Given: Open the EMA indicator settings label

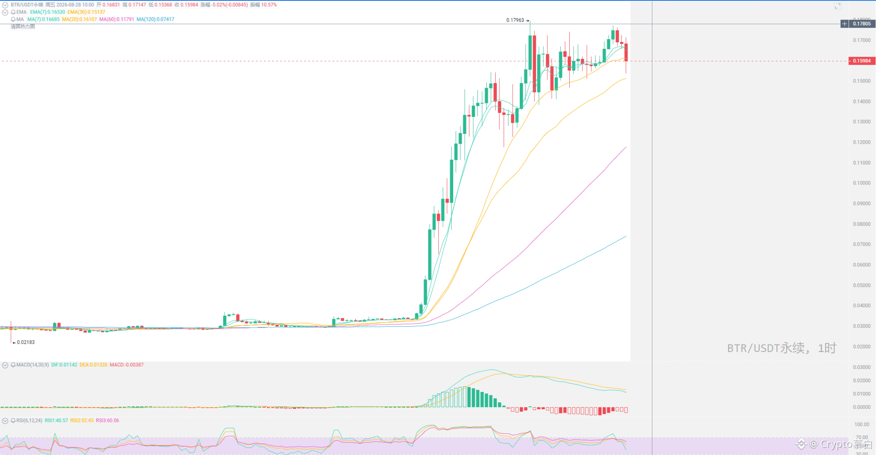Looking at the screenshot, I should coord(21,12).
